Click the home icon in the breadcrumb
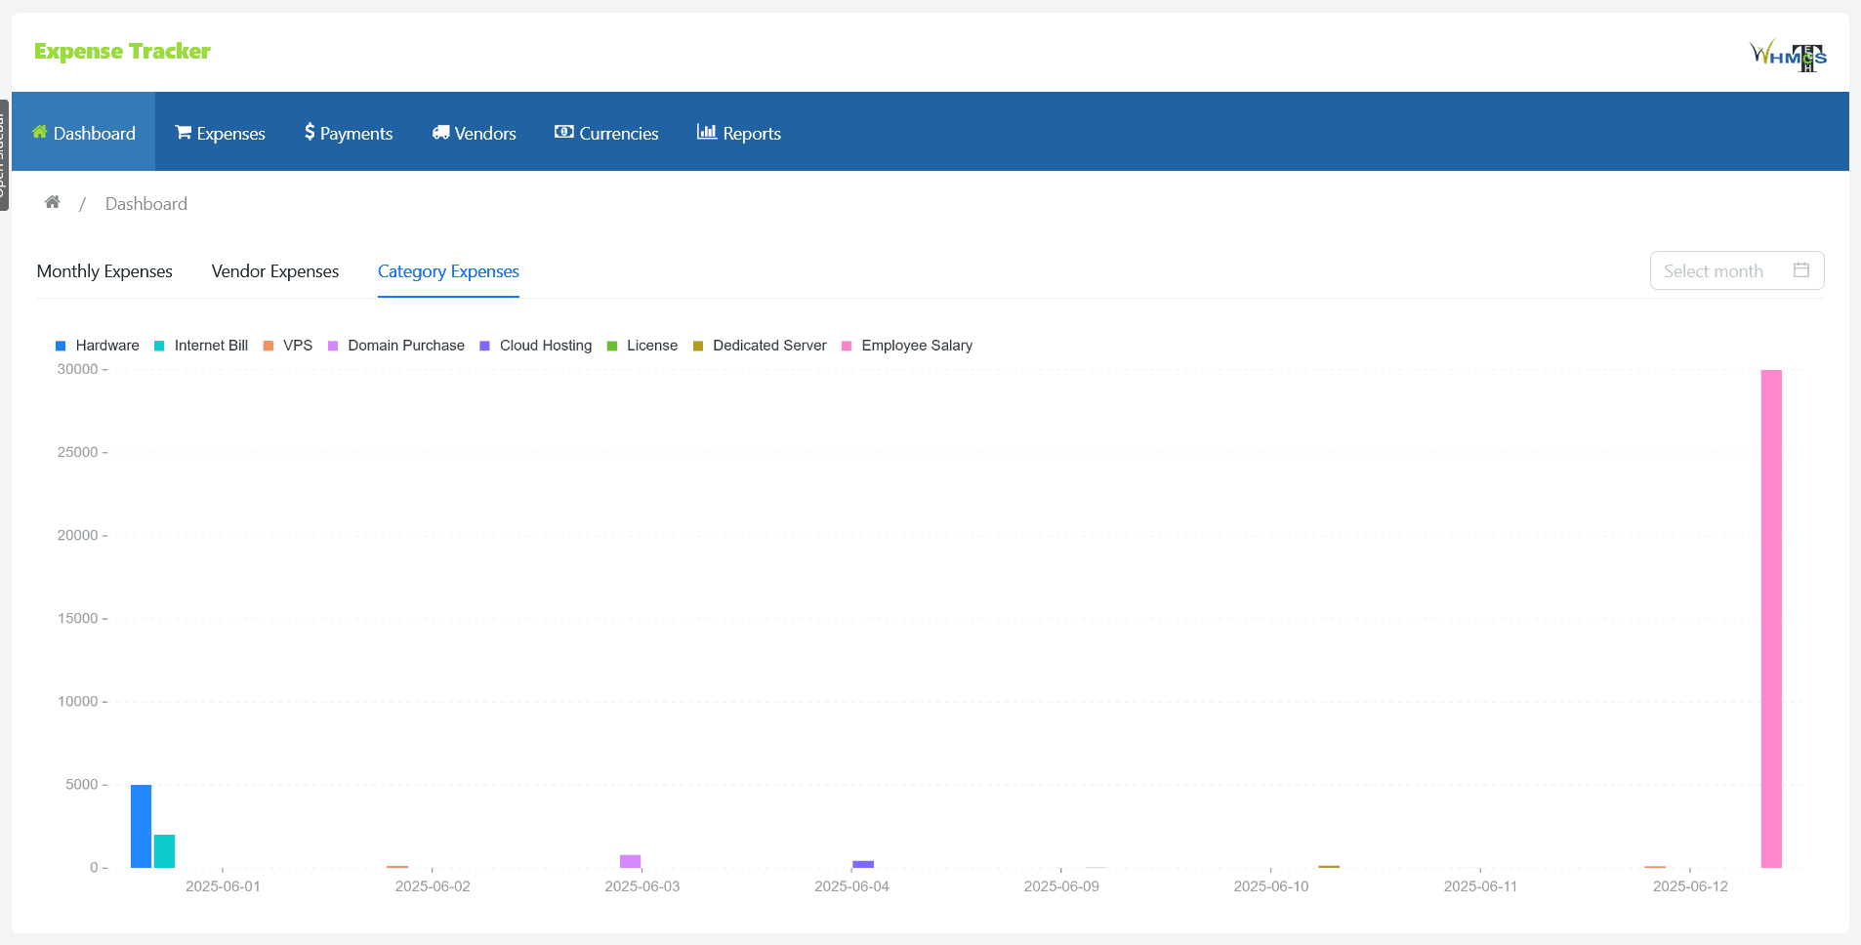 tap(53, 202)
